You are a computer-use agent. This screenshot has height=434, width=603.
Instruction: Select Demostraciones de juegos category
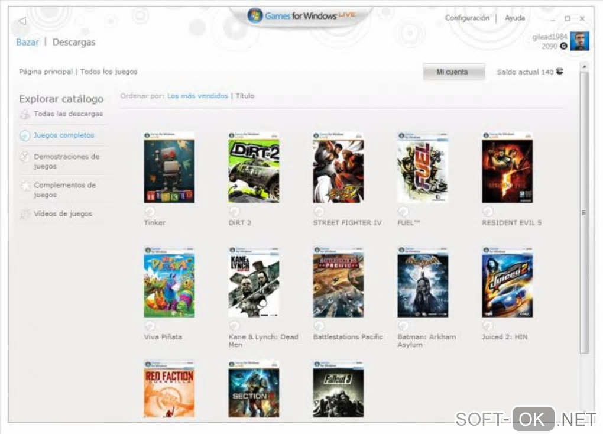click(x=67, y=161)
